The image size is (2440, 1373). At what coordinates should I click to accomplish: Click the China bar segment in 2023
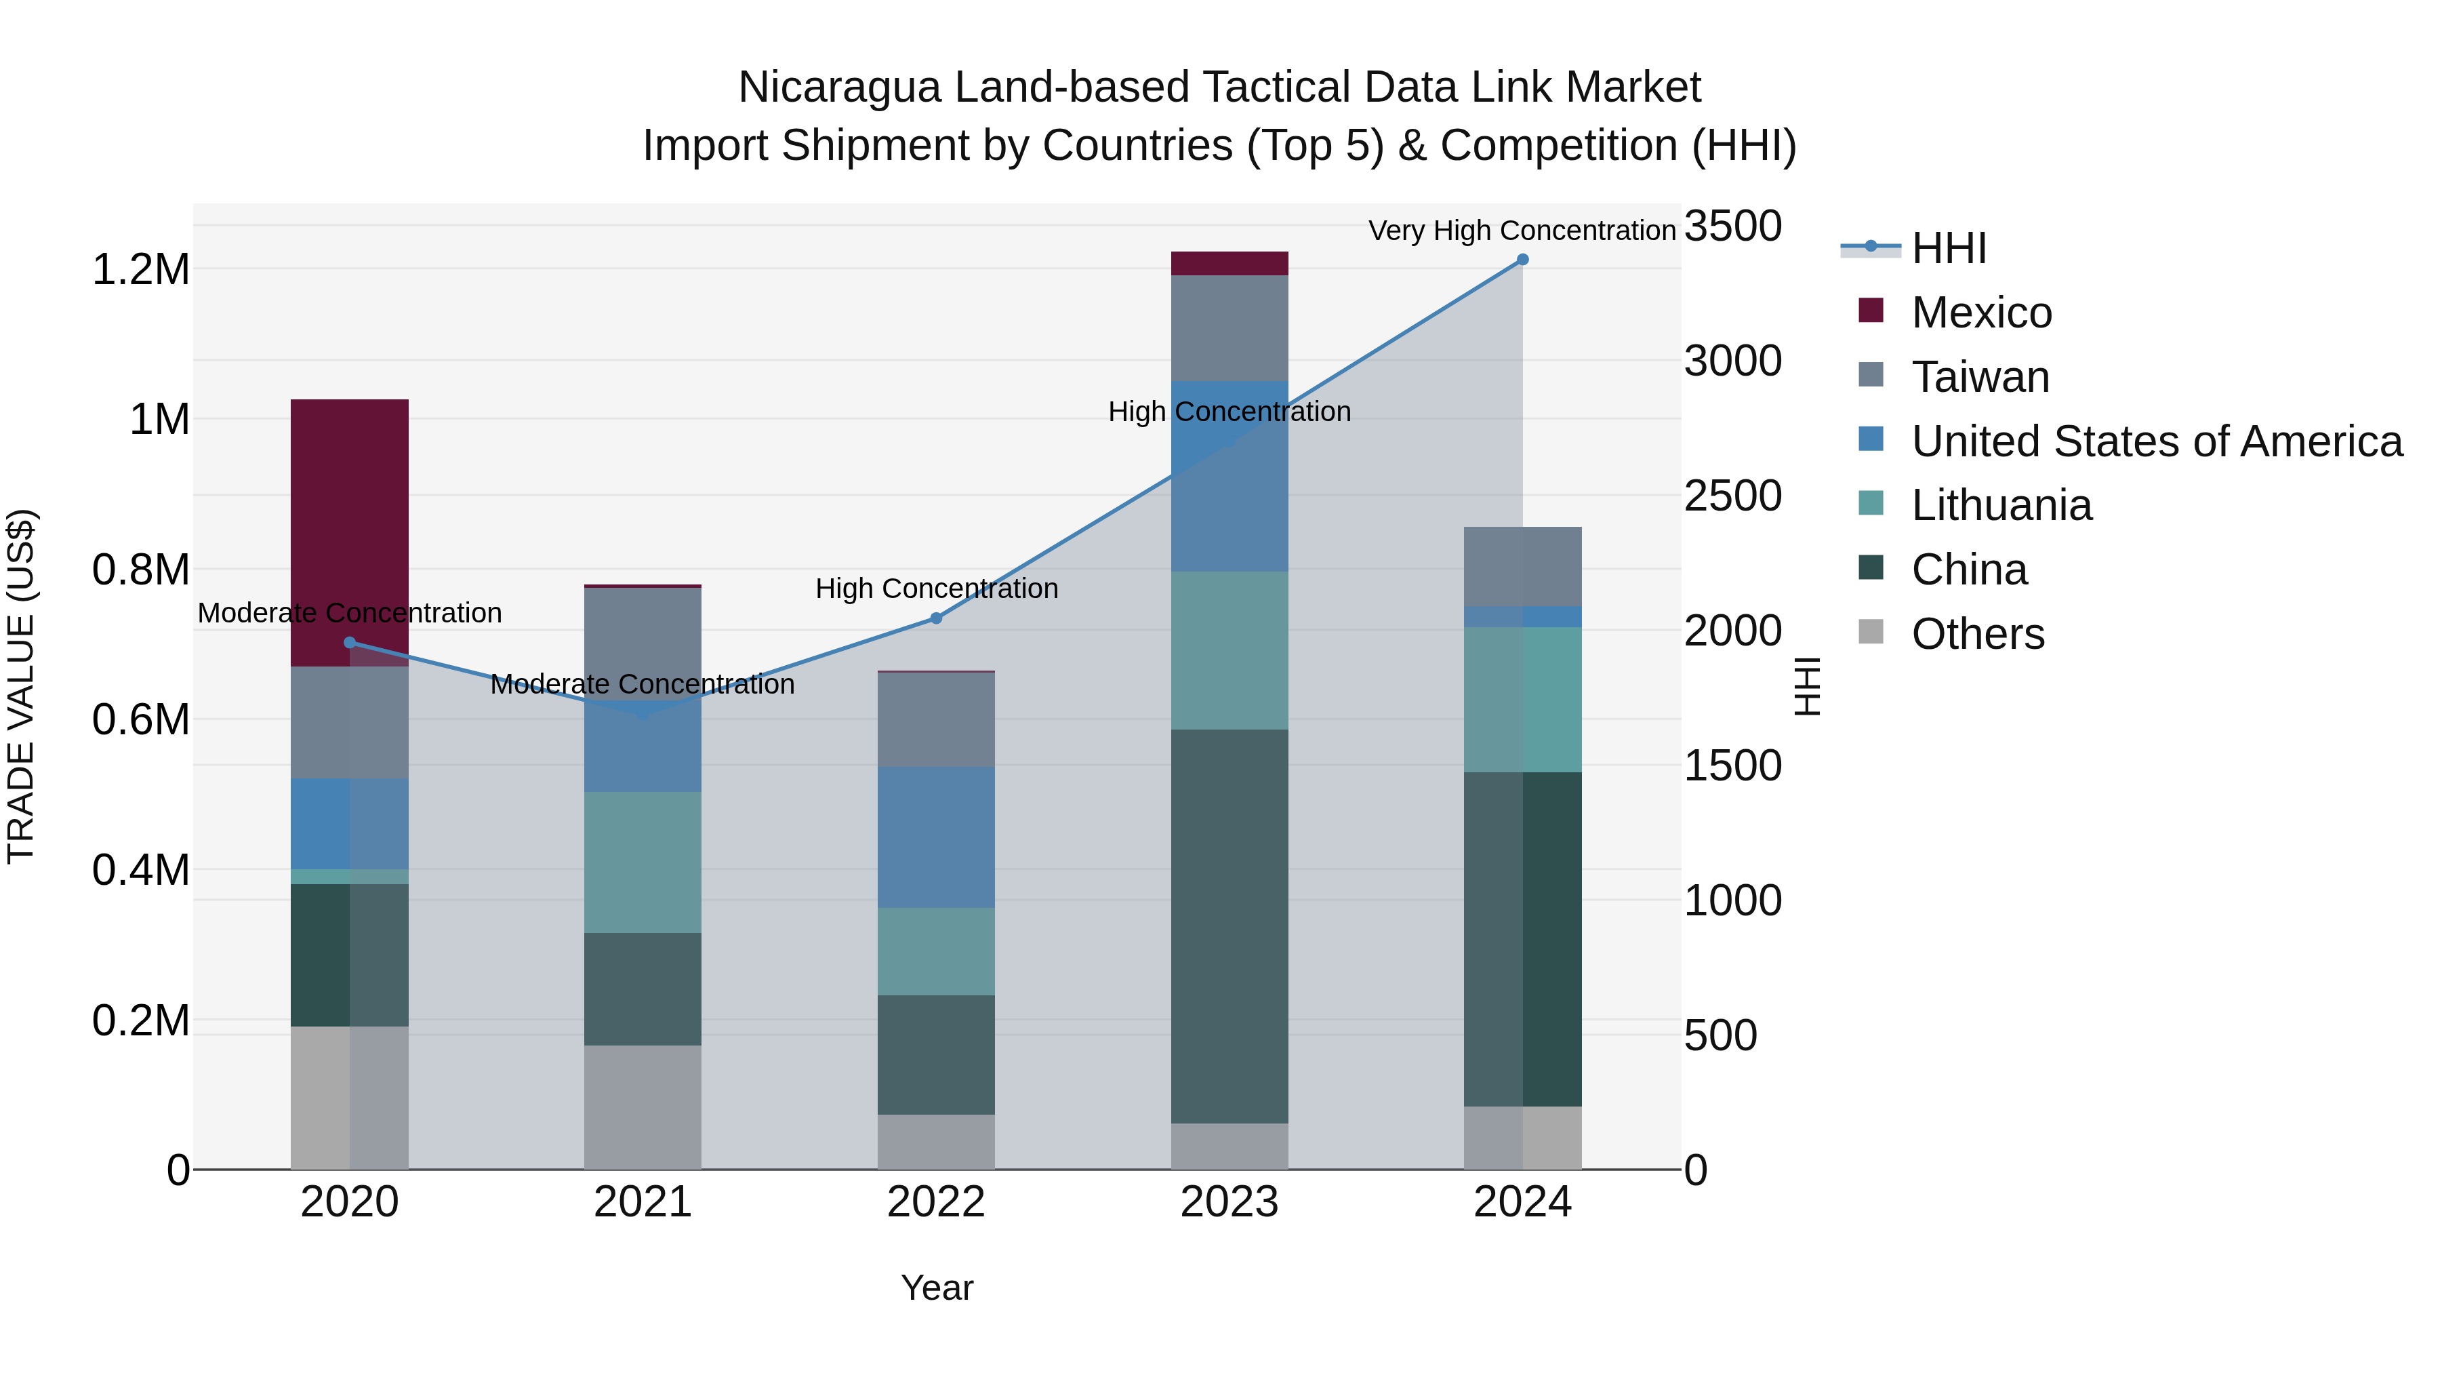tap(1229, 926)
